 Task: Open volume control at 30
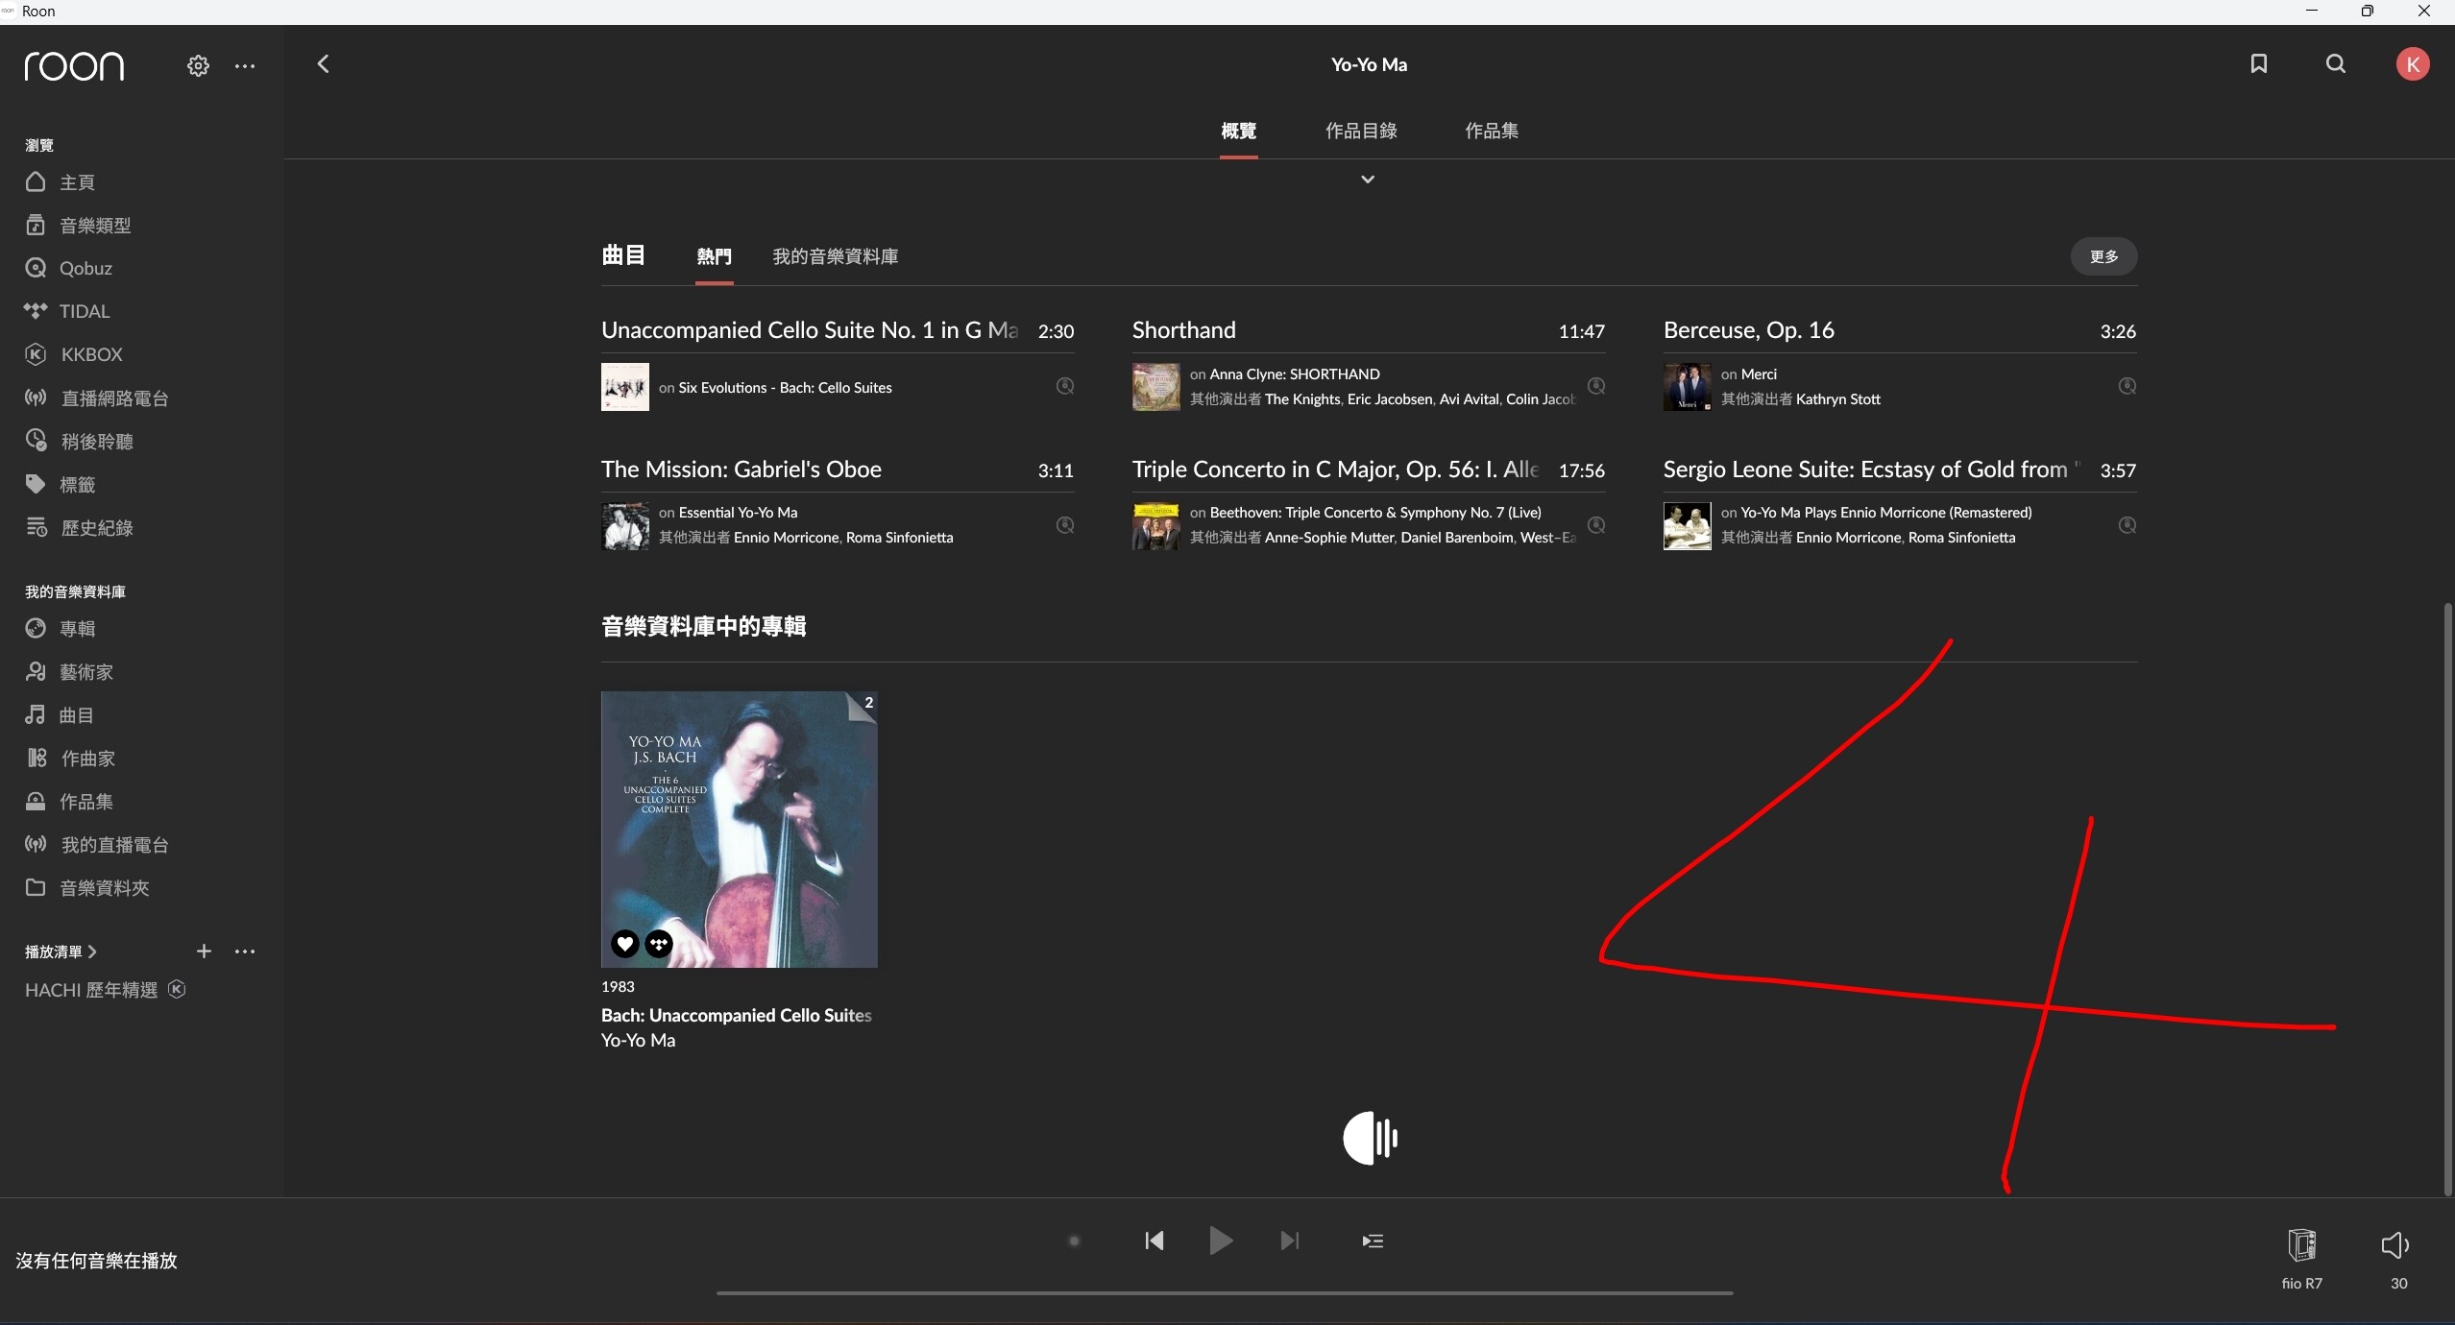(2396, 1258)
